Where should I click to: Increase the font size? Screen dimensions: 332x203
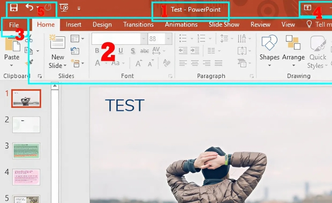click(x=139, y=63)
